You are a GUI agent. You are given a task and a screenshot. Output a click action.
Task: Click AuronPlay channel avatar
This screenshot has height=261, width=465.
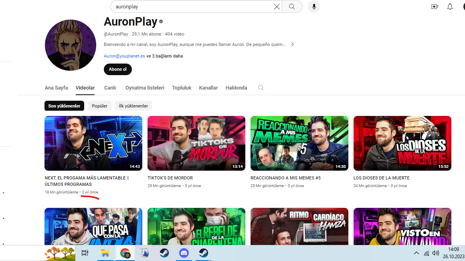(x=71, y=45)
